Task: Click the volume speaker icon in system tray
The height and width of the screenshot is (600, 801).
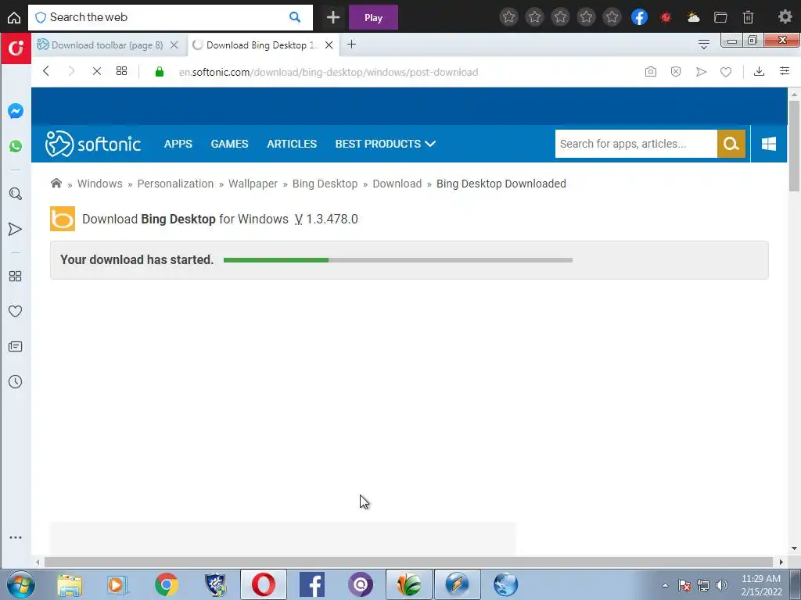Action: [722, 585]
